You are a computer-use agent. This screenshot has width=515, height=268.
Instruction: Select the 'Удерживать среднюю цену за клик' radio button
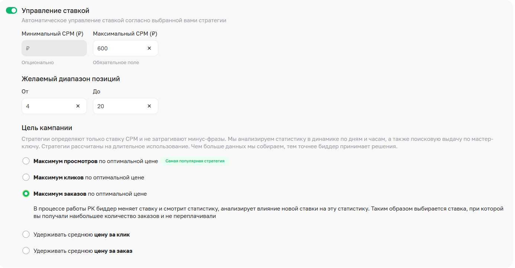(x=26, y=234)
